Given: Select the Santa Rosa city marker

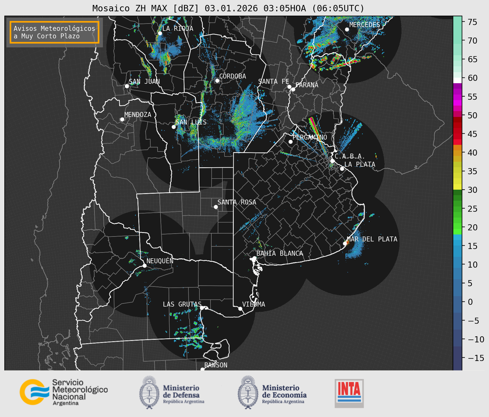Looking at the screenshot, I should coord(216,207).
